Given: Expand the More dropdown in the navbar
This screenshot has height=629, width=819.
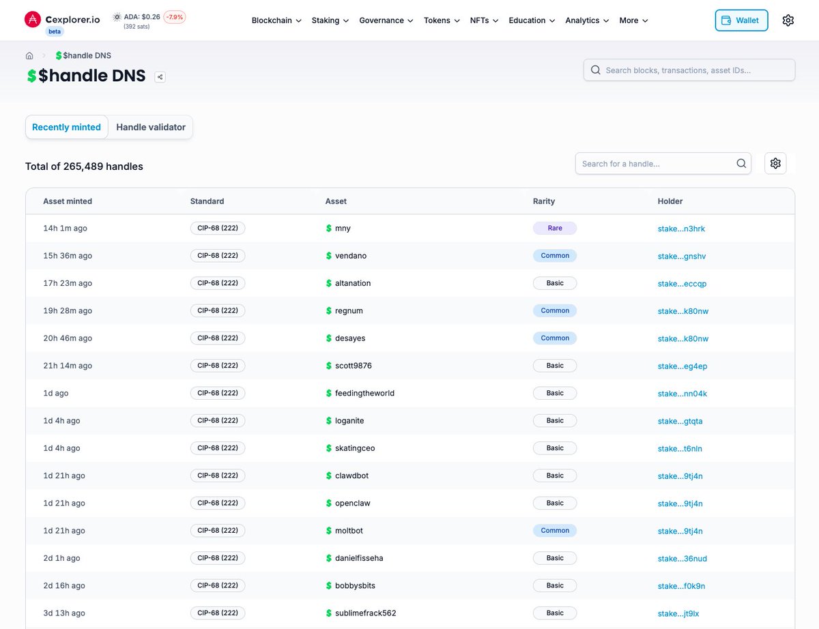Looking at the screenshot, I should pyautogui.click(x=632, y=20).
